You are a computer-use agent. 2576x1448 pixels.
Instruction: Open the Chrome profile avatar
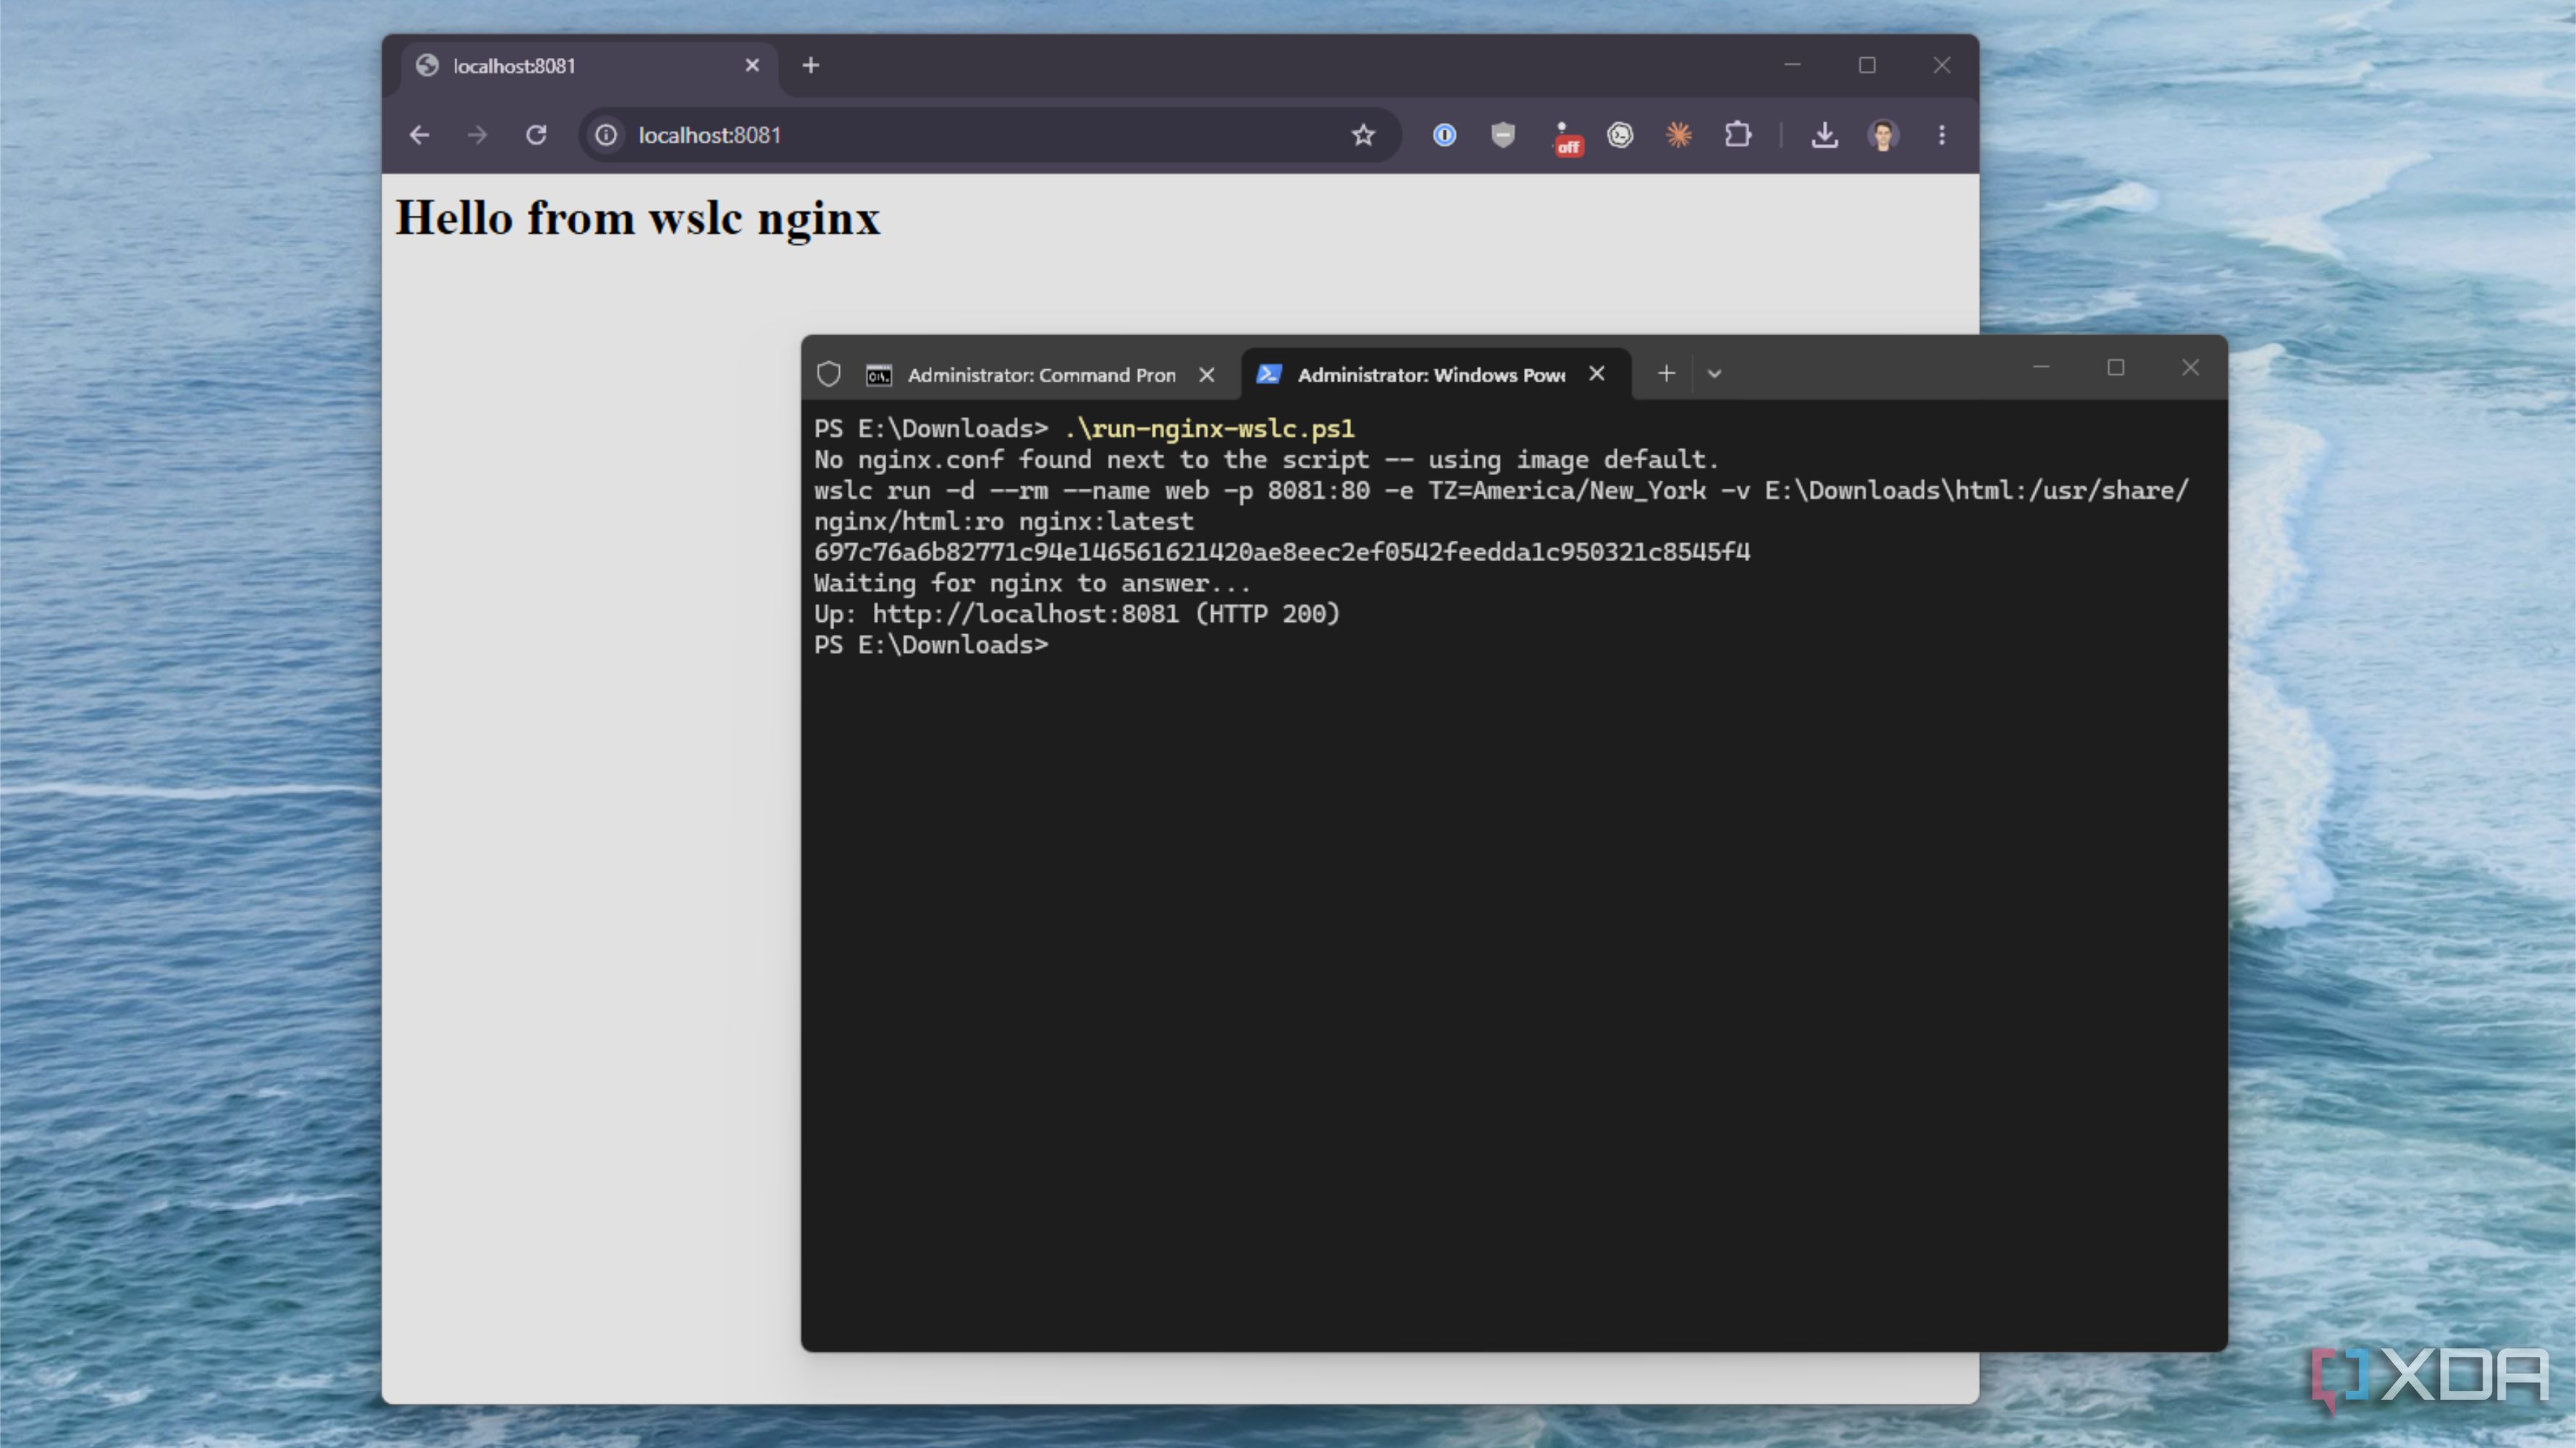[1883, 135]
